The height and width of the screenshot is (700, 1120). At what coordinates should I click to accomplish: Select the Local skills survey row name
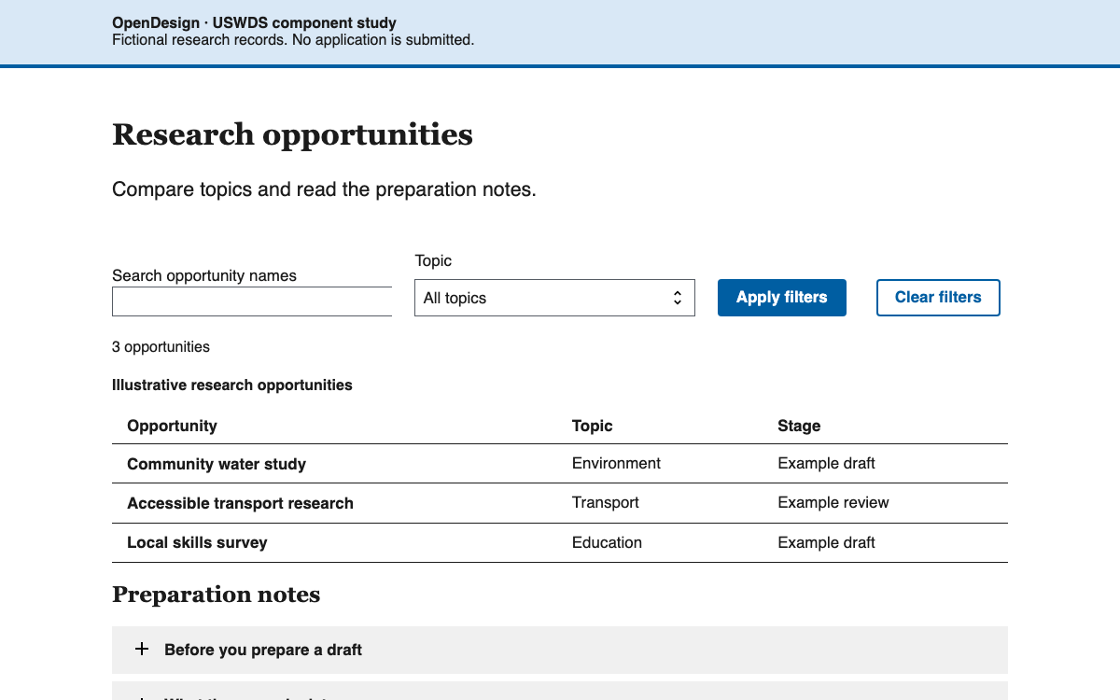[197, 542]
